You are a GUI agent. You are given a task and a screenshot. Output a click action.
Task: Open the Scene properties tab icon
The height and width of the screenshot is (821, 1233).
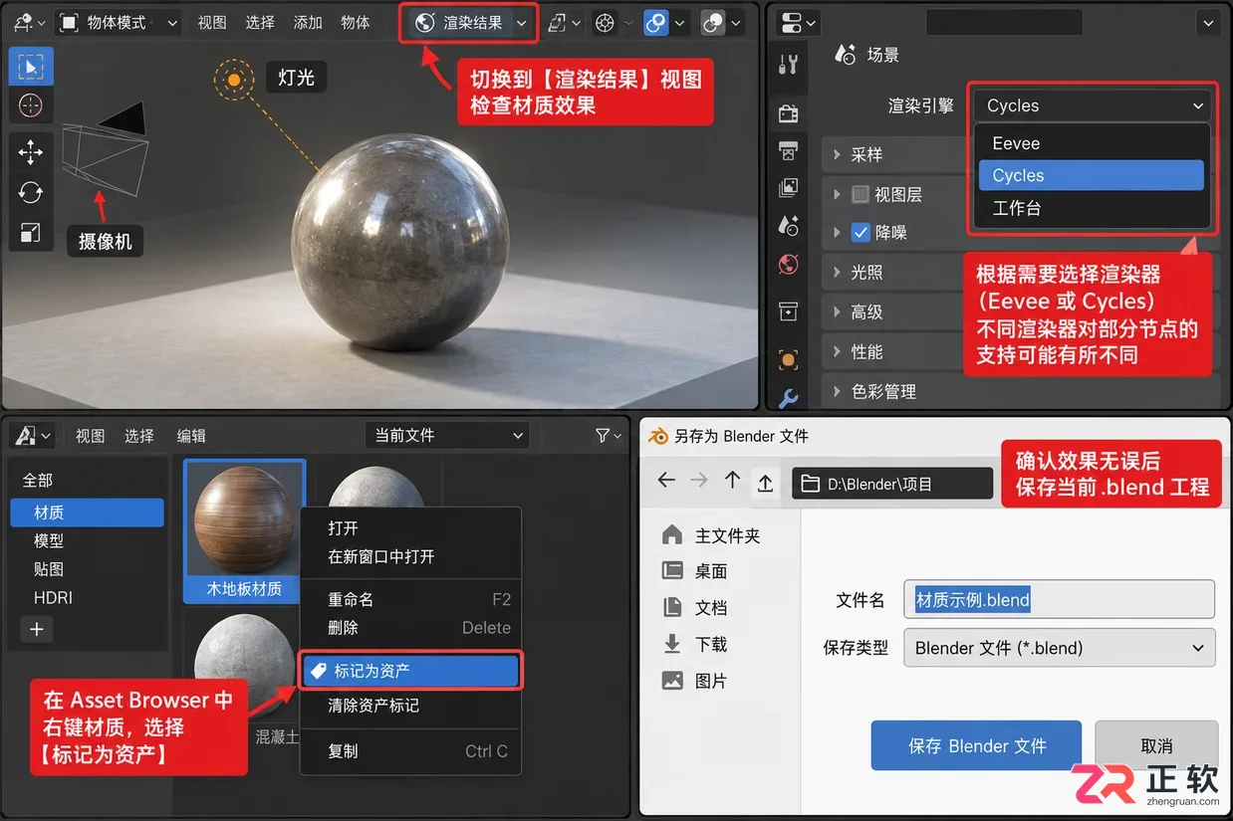(x=789, y=226)
